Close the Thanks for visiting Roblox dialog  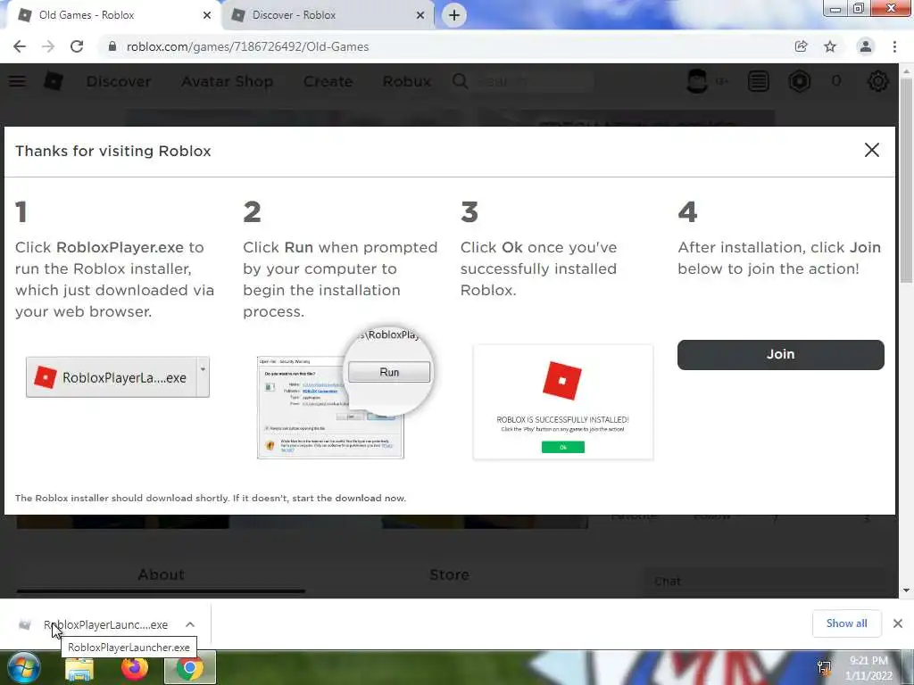pos(871,150)
